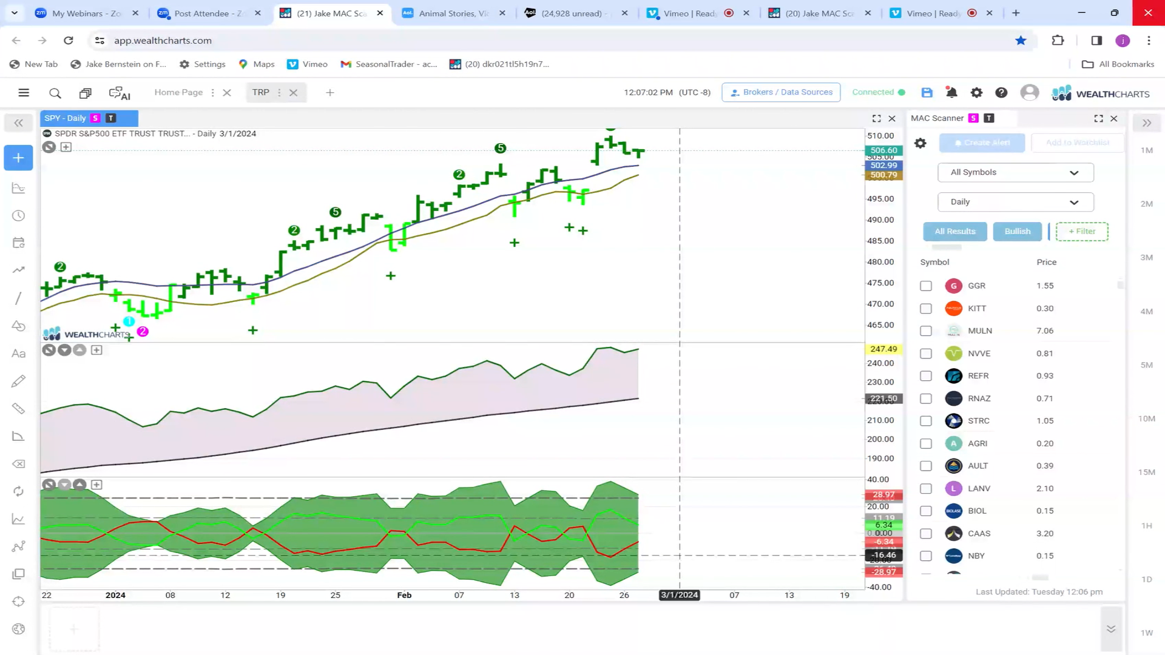This screenshot has height=655, width=1165.
Task: Open the calendar events tool in sidebar
Action: click(18, 243)
